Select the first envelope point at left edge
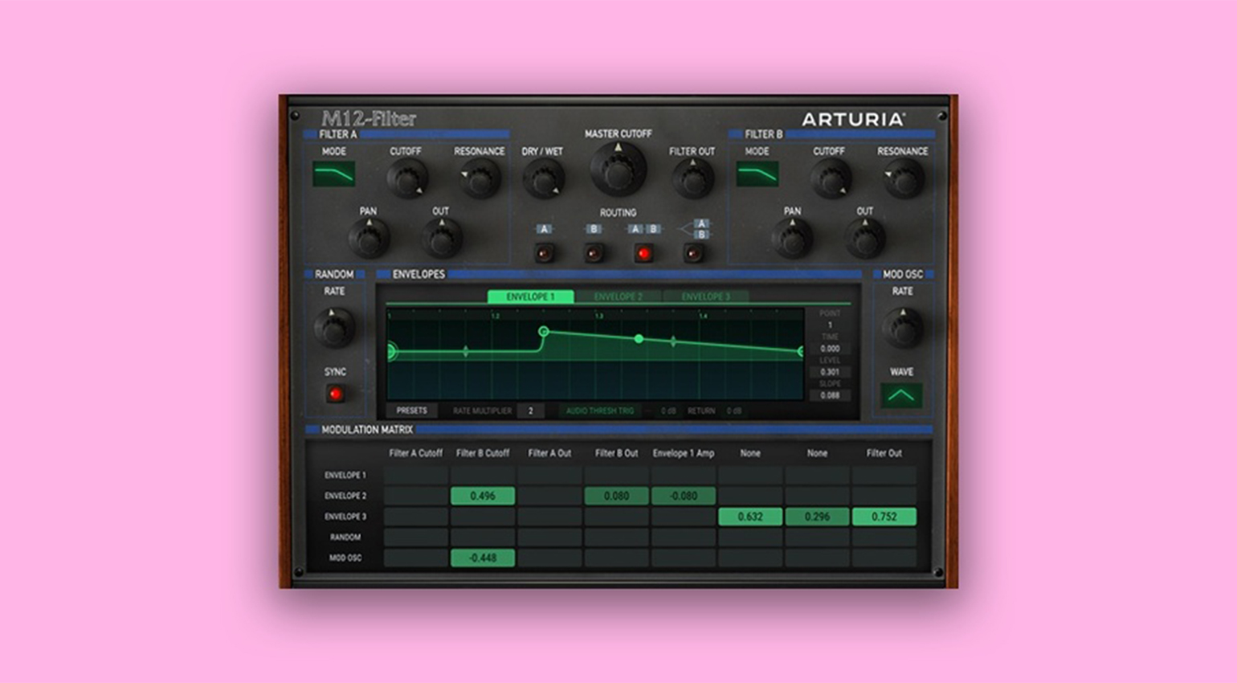The width and height of the screenshot is (1237, 683). coord(391,351)
